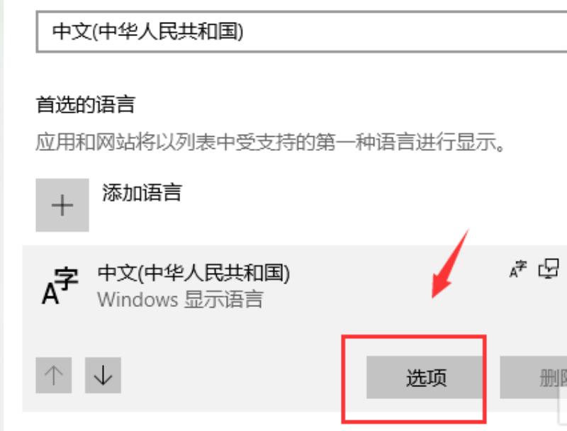This screenshot has height=431, width=567.
Task: Click the monitor display-language feature icon
Action: tap(549, 269)
